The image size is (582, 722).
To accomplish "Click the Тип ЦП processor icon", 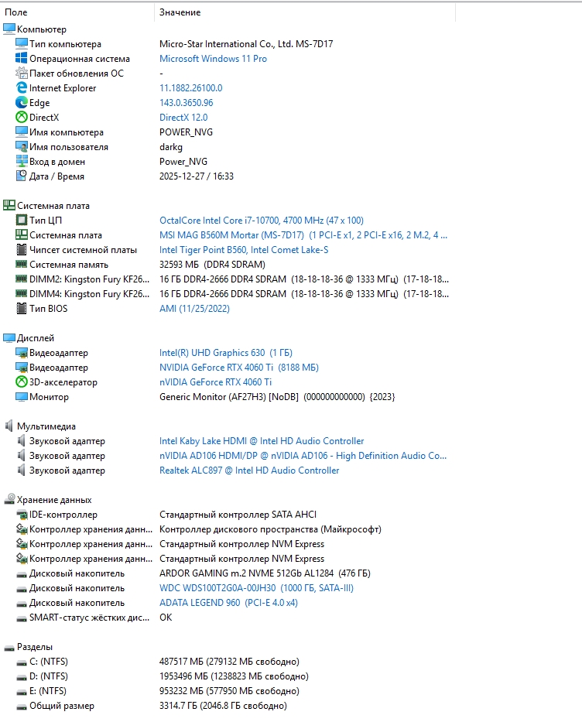I will tap(21, 220).
